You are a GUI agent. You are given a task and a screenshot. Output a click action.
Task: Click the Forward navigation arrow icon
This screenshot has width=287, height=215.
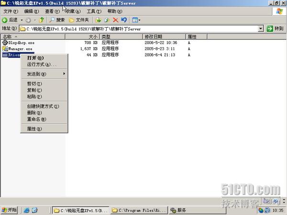point(28,20)
